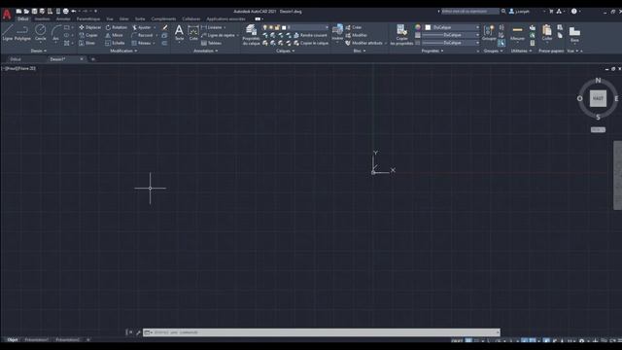Click the erase icon in Modification panel
The image size is (622, 350).
point(165,27)
